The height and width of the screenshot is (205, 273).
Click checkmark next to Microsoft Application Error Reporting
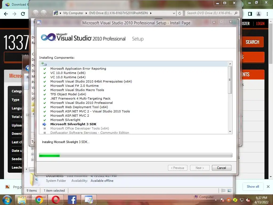coord(45,69)
